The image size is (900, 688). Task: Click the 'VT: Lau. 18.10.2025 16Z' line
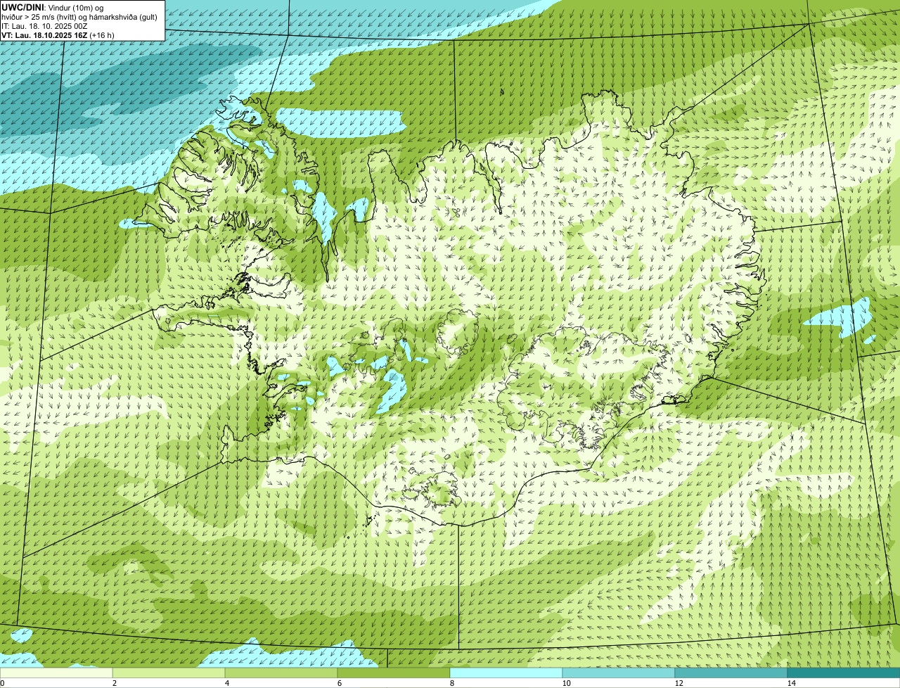(x=58, y=35)
